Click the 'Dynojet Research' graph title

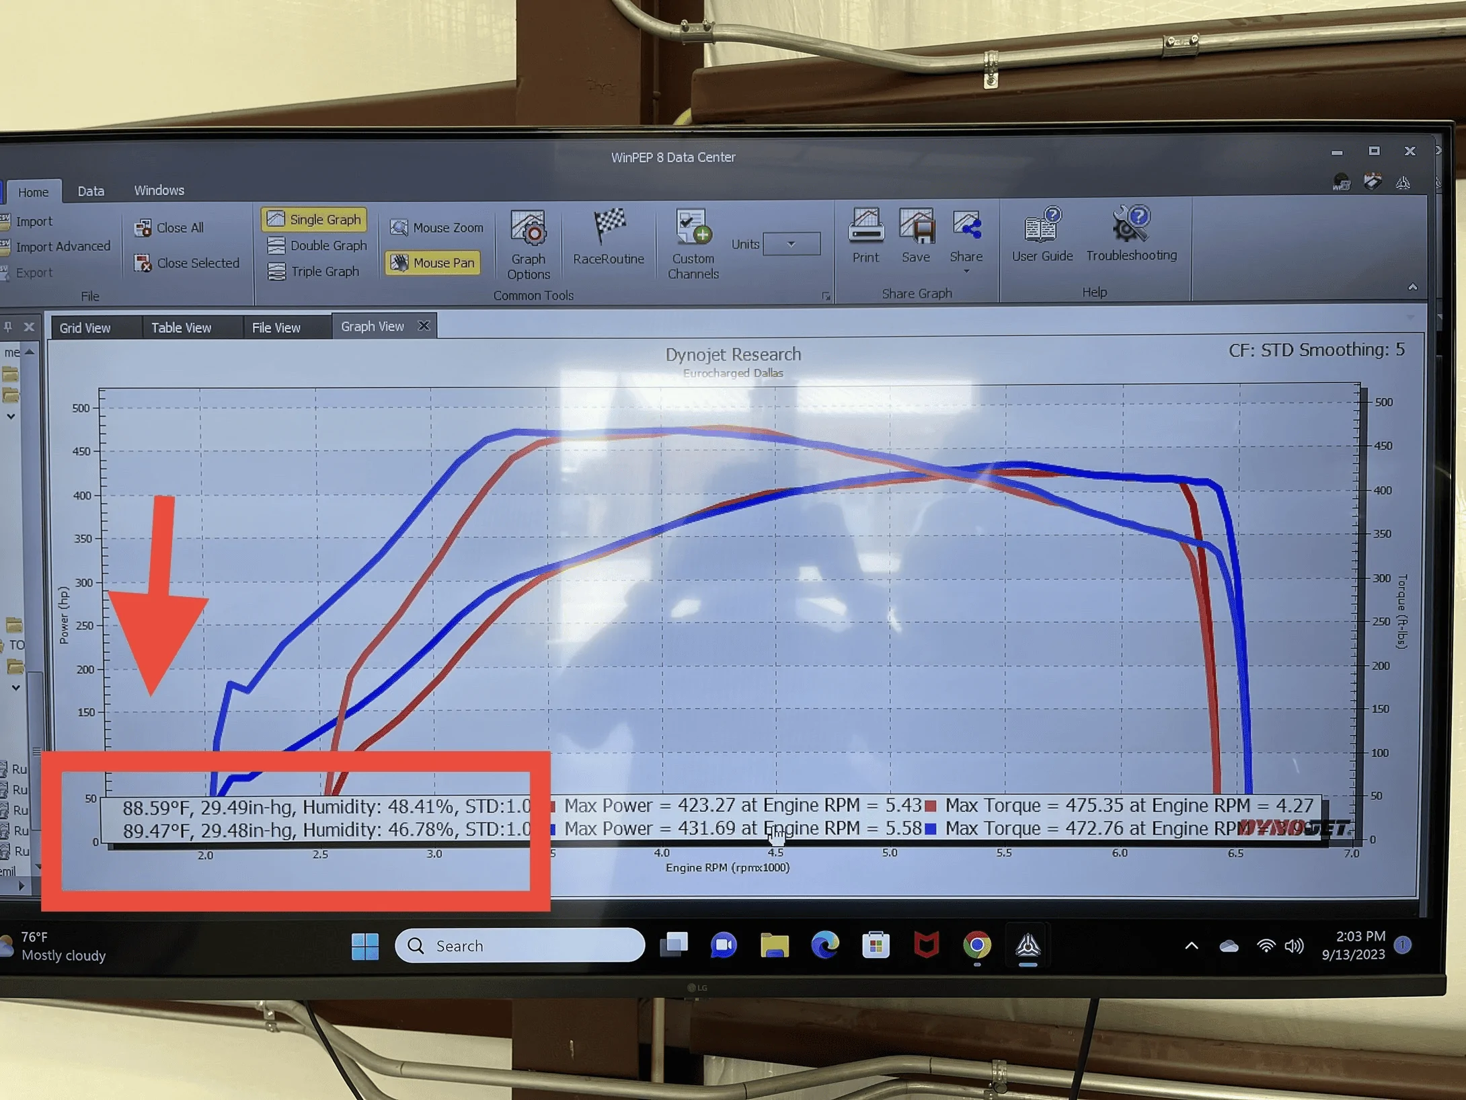733,354
